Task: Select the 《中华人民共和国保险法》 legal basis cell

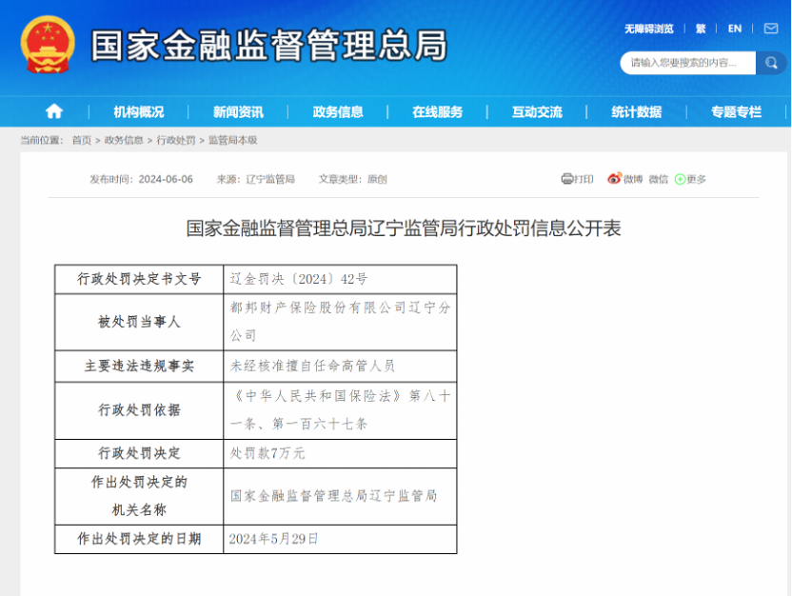Action: 340,410
